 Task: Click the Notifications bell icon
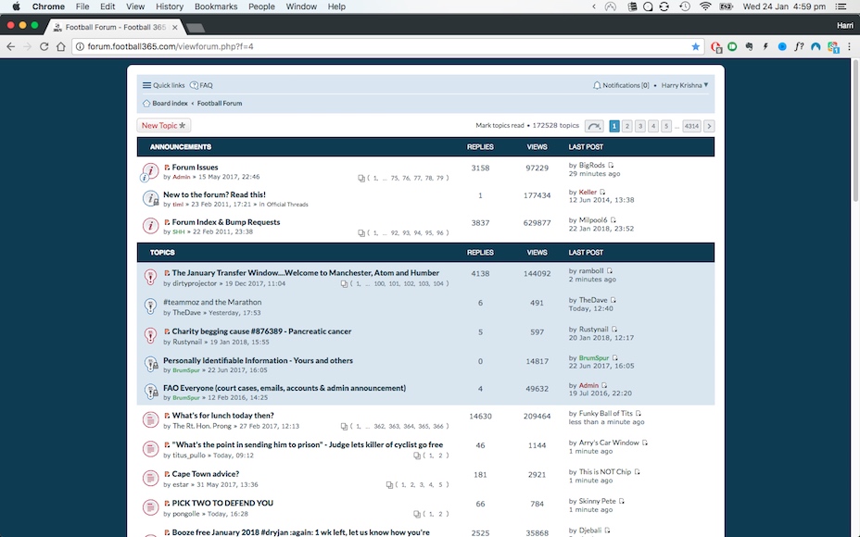[x=597, y=85]
